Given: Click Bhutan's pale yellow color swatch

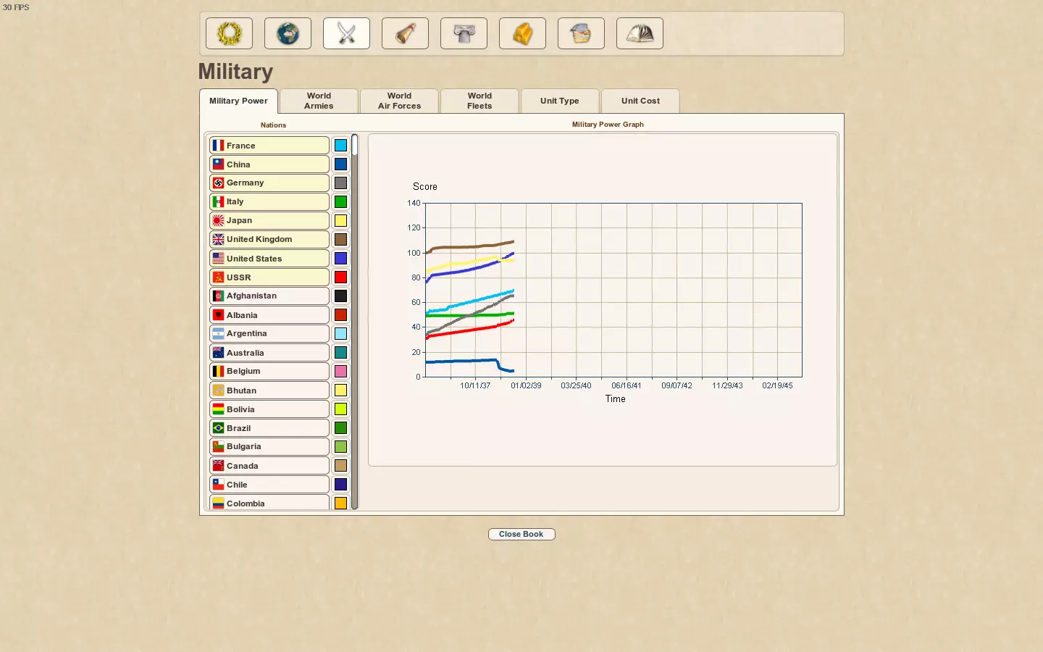Looking at the screenshot, I should pyautogui.click(x=340, y=390).
